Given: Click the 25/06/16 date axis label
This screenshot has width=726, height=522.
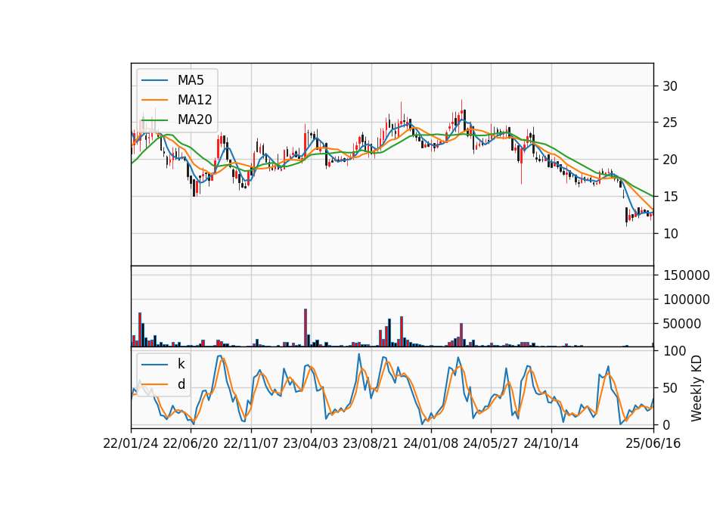Looking at the screenshot, I should click(653, 443).
